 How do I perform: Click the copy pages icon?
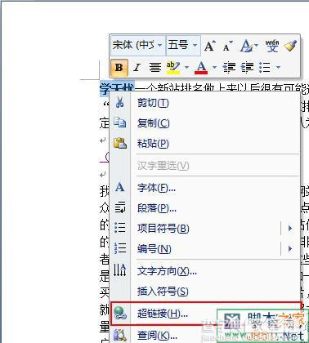click(119, 122)
